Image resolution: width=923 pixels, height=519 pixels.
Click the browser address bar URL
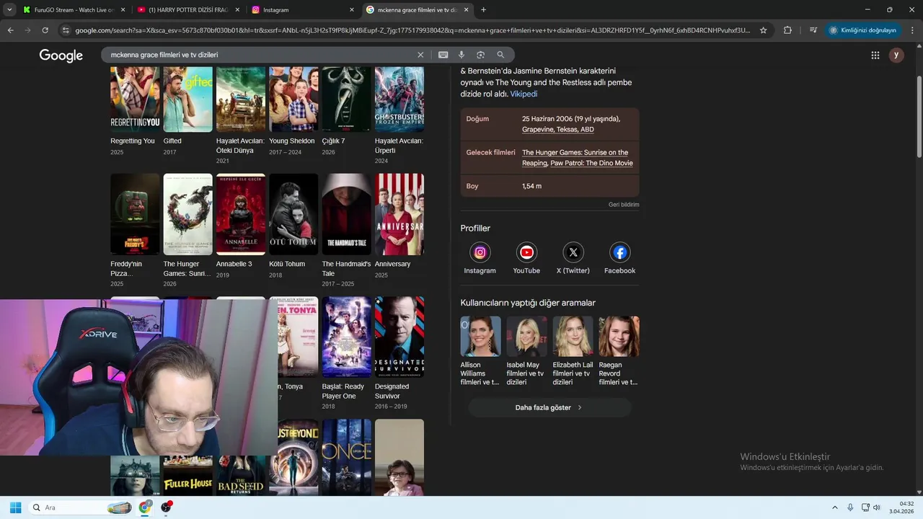coord(412,30)
